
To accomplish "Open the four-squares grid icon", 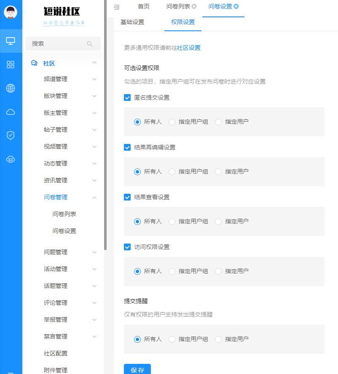I will pos(11,65).
